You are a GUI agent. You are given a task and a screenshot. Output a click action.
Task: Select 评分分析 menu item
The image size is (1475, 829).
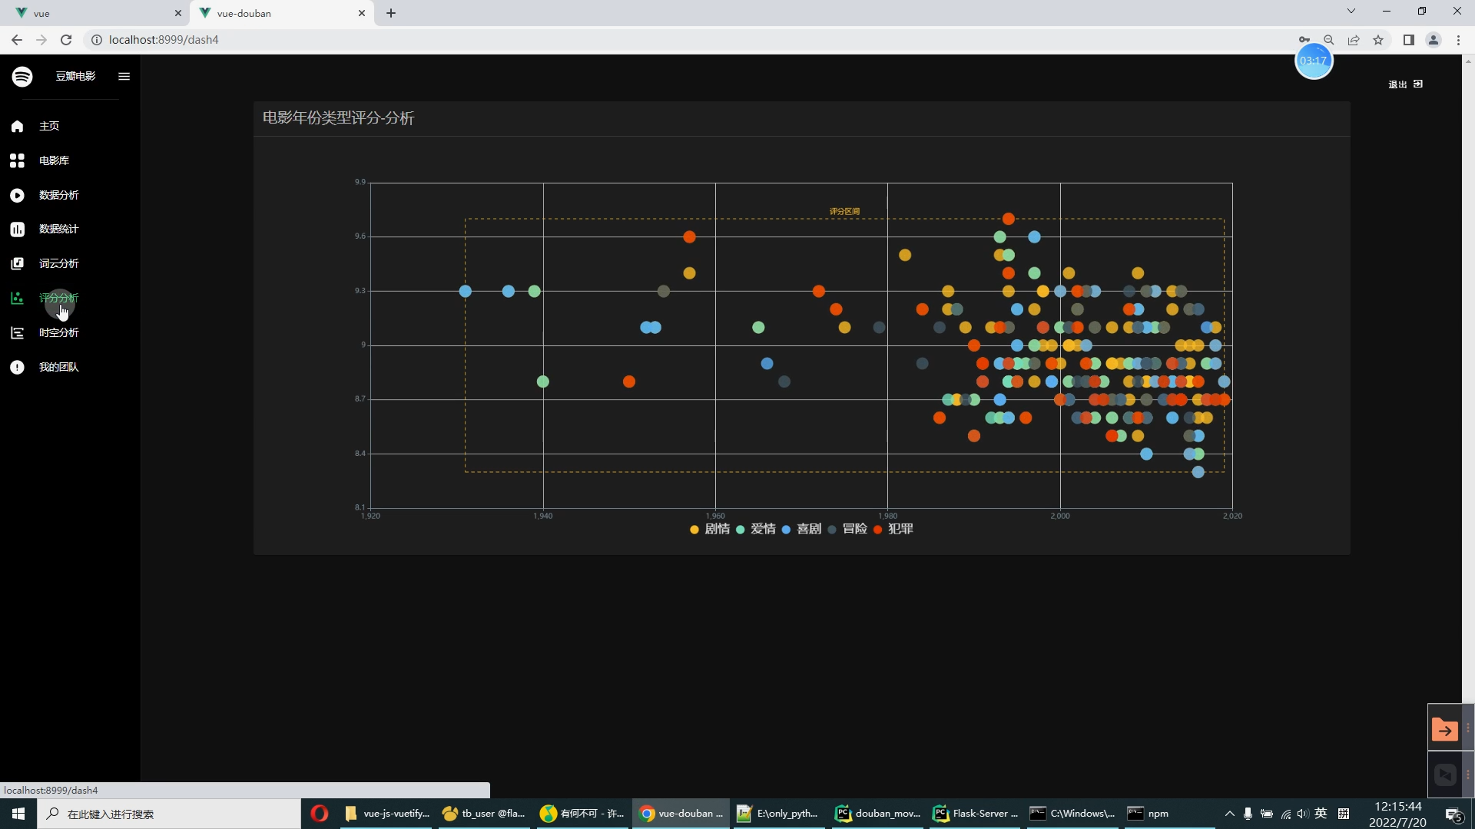coord(58,298)
